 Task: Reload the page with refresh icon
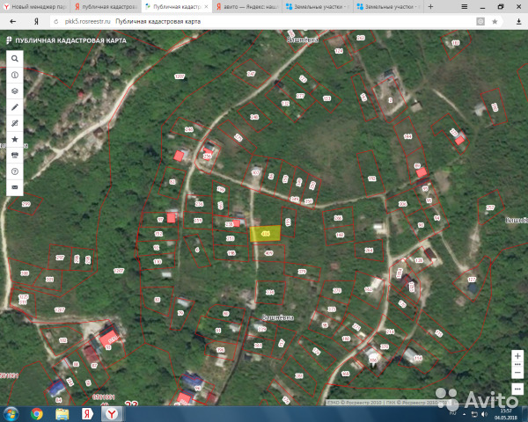(56, 21)
